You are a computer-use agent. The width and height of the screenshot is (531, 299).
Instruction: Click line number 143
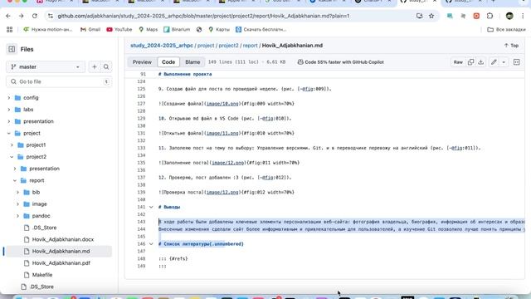(x=141, y=222)
